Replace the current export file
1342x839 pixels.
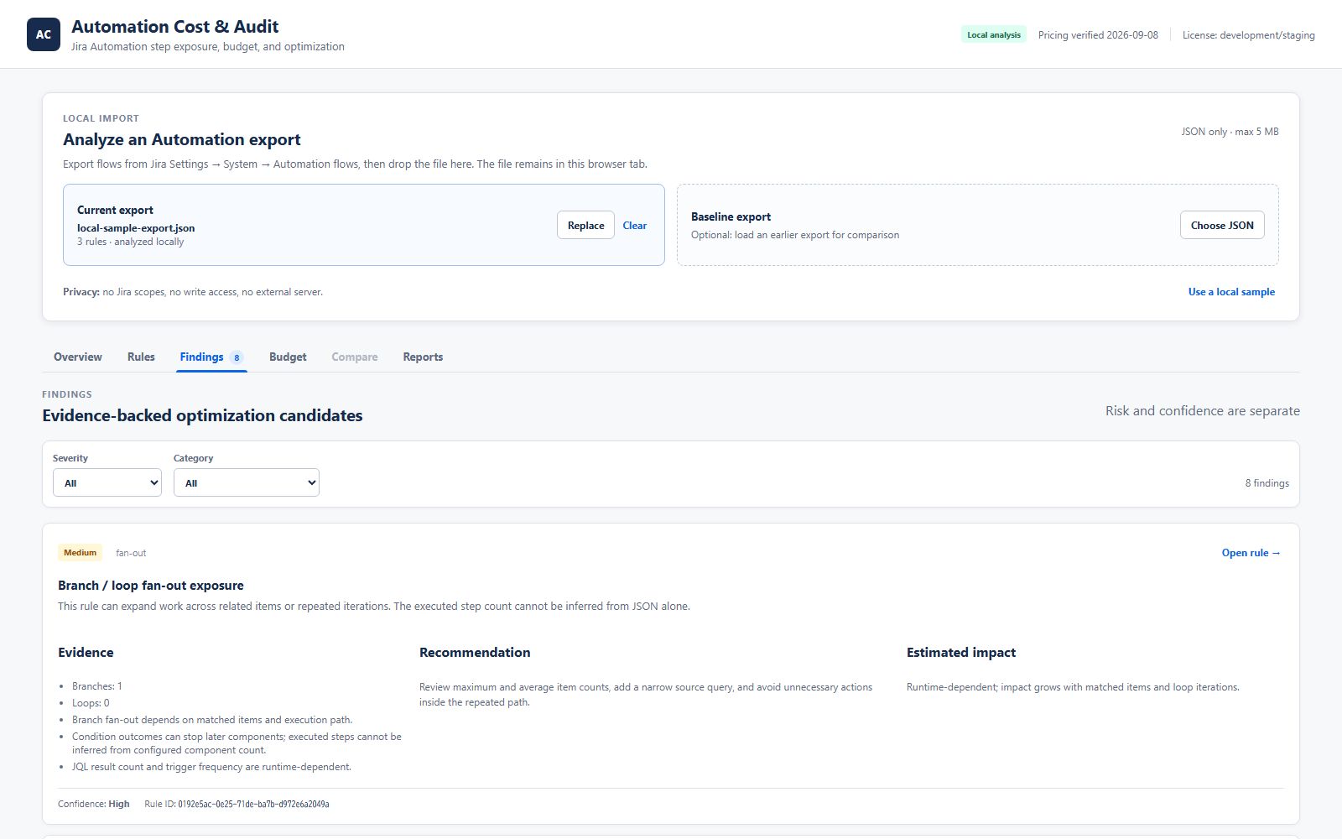pyautogui.click(x=585, y=225)
